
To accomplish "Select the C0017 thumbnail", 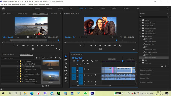I will coord(50,63).
